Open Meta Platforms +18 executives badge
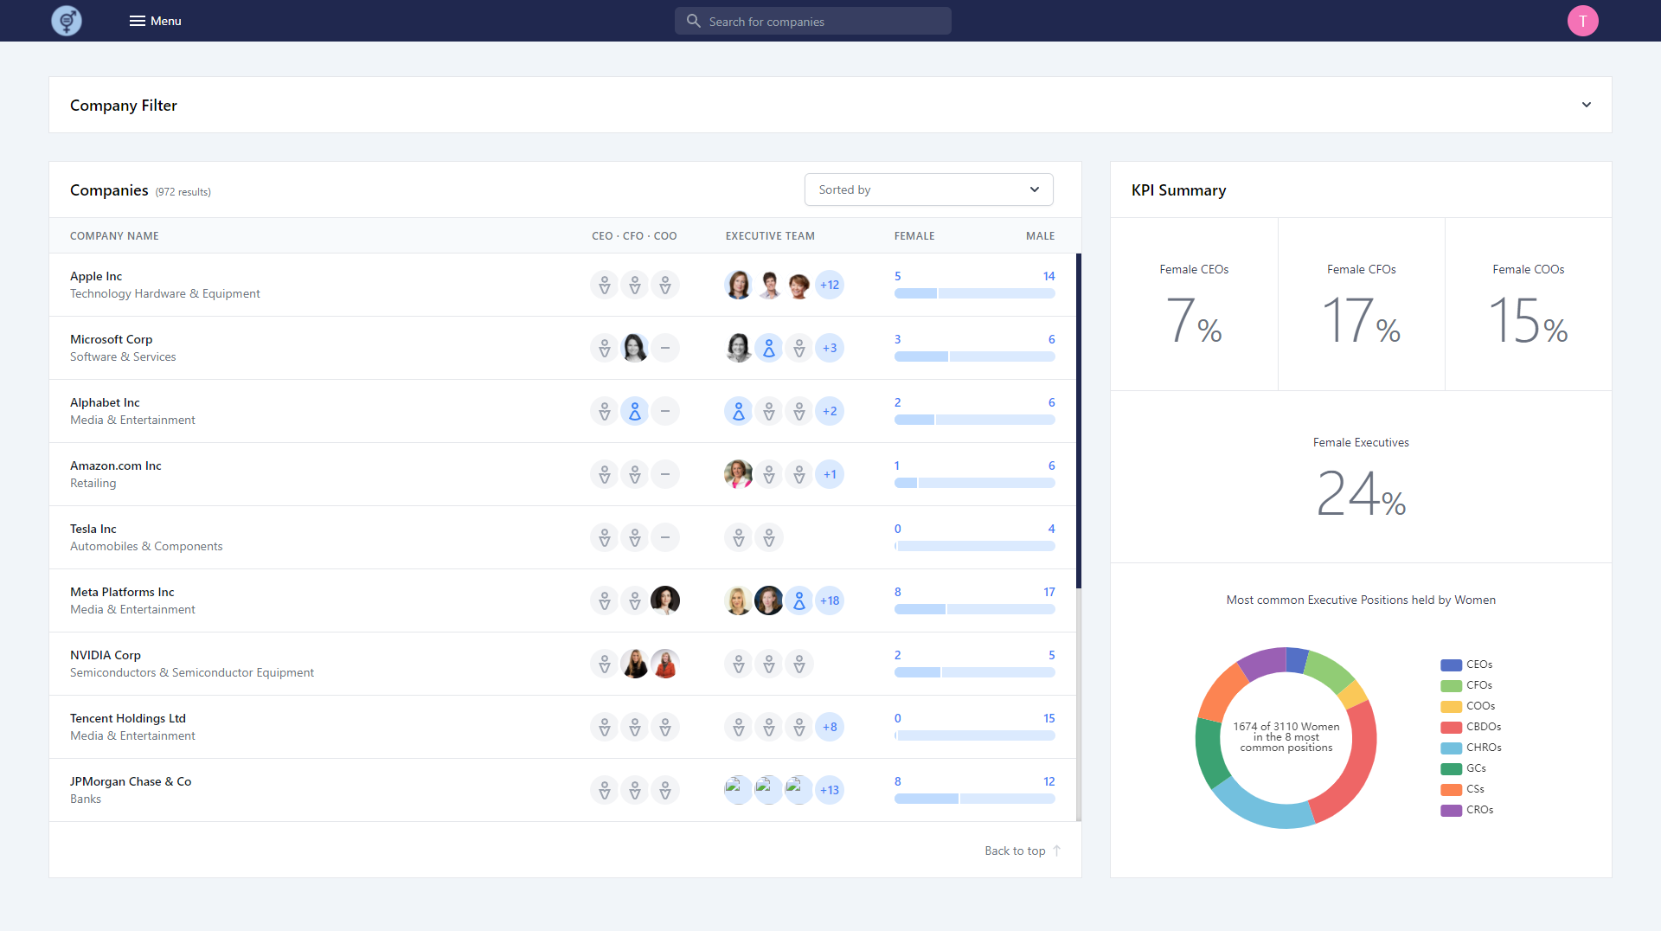The width and height of the screenshot is (1661, 931). (x=830, y=600)
